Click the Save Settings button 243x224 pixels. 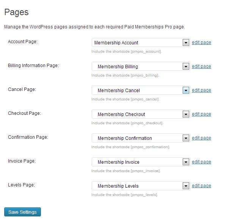coord(22,212)
